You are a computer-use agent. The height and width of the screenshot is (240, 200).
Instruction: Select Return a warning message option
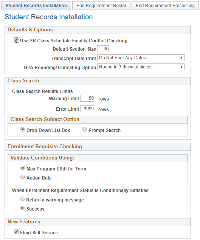click(x=22, y=199)
